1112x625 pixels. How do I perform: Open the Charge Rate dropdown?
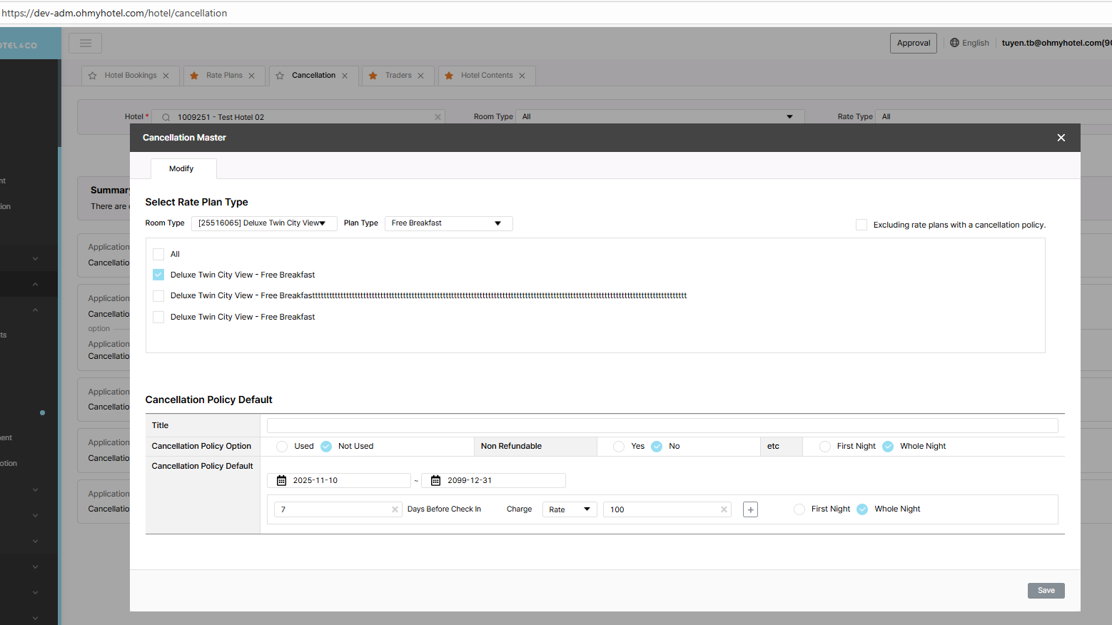[569, 509]
